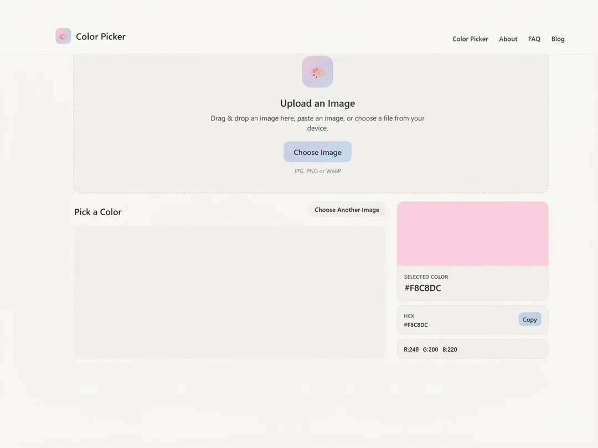
Task: Click the G:200 value
Action: [x=430, y=350]
